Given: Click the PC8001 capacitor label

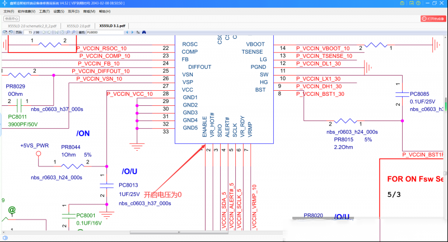Looking at the screenshot, I should click(86, 216).
